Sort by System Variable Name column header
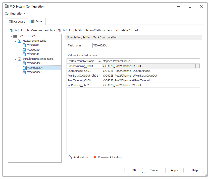 click(x=84, y=61)
